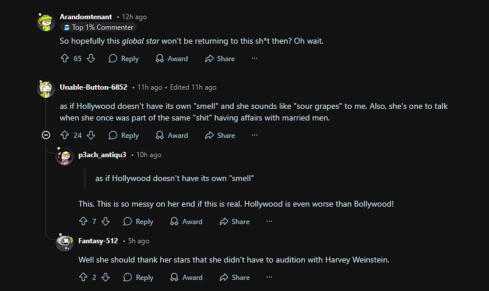Reply to p3ach_antiqu3's comment

pyautogui.click(x=138, y=221)
